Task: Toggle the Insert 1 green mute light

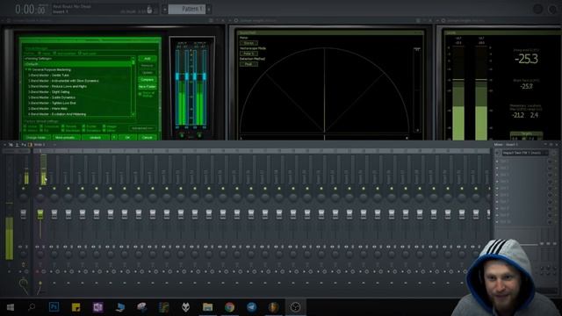Action: 40,188
